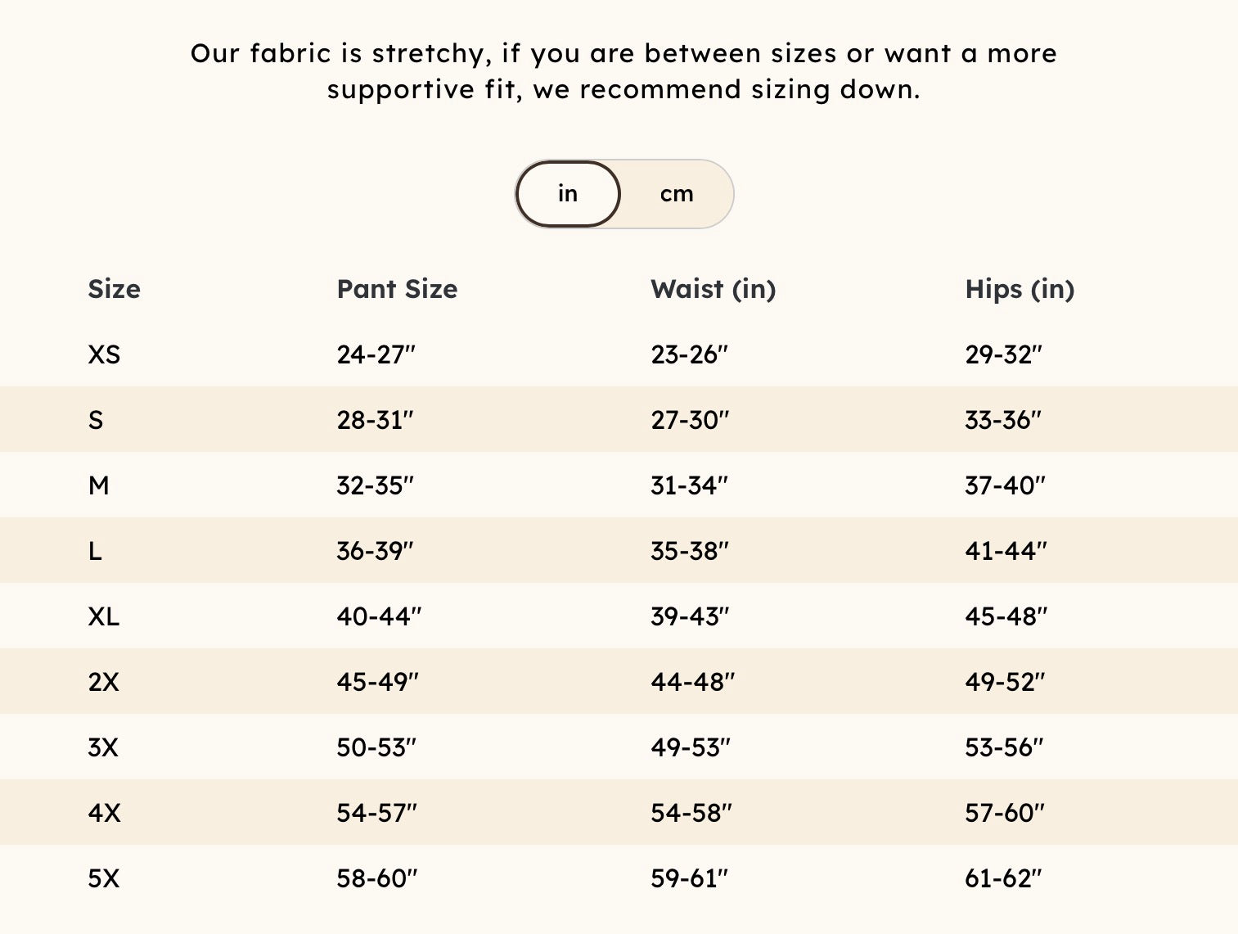
Task: Select the 3X size row label
Action: pos(103,747)
